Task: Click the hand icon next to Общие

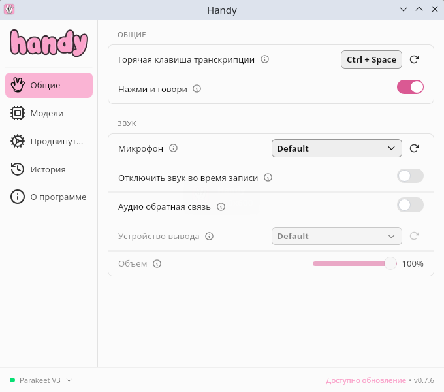Action: 18,85
